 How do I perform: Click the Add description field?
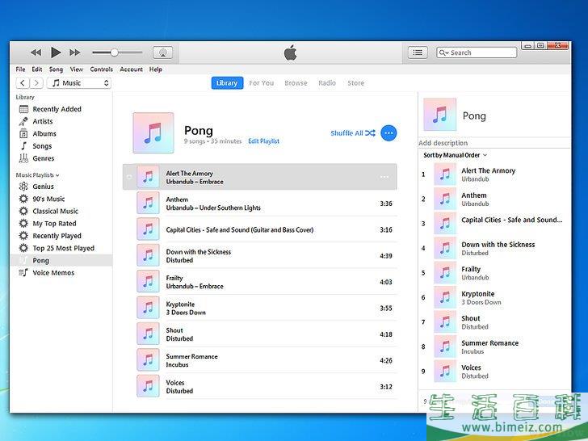point(494,143)
